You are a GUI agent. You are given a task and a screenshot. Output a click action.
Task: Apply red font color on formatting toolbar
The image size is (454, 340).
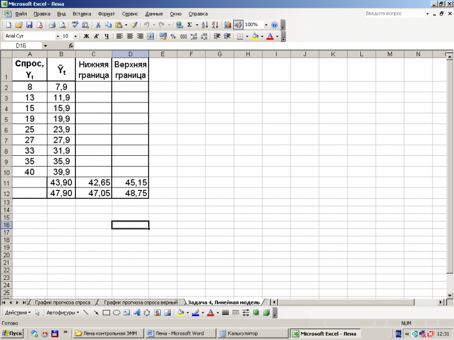(x=270, y=36)
